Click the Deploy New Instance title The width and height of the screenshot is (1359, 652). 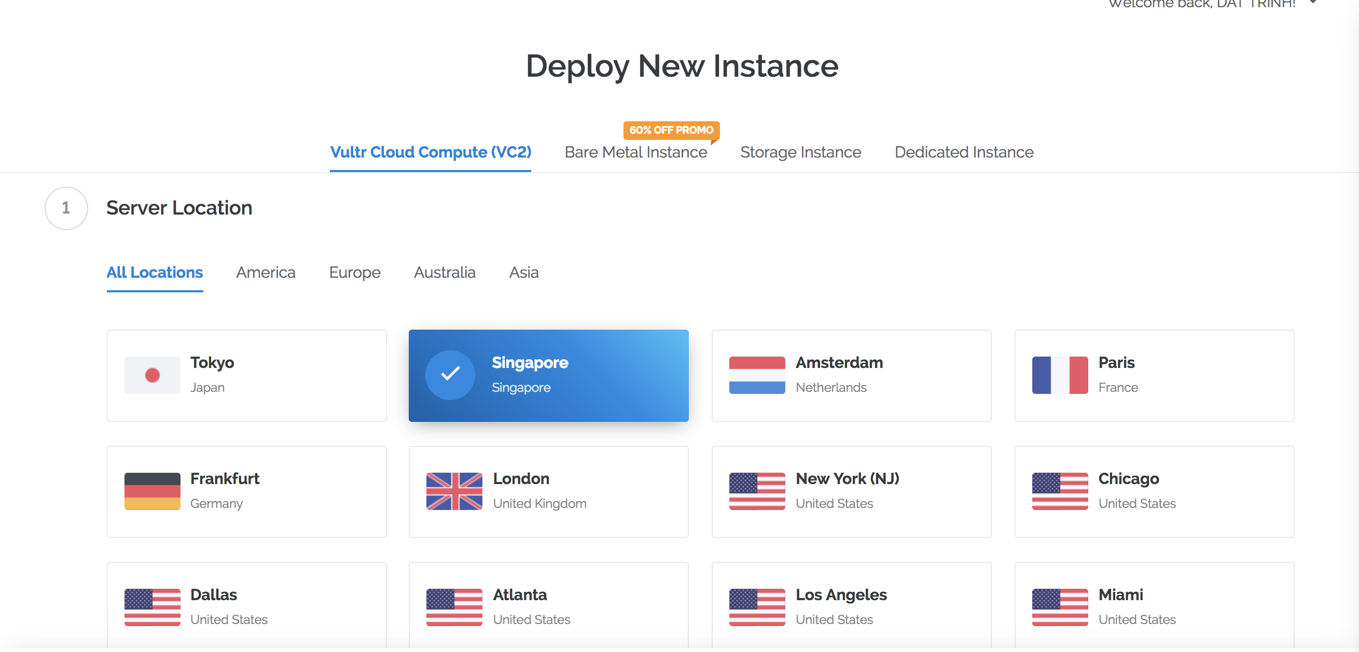point(682,67)
